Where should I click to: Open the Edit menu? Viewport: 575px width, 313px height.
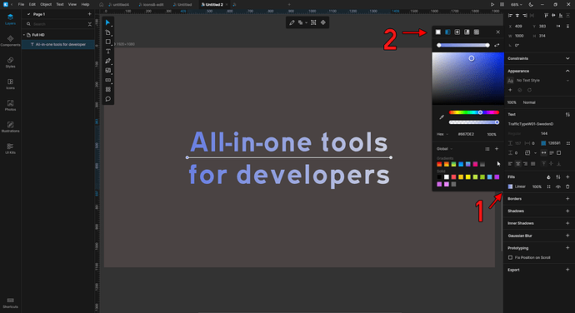click(32, 4)
